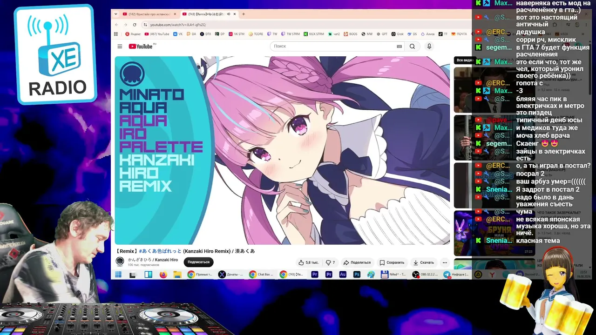The height and width of the screenshot is (335, 596).
Task: Open the Chrome apps grid in bookmarks bar
Action: coord(116,34)
